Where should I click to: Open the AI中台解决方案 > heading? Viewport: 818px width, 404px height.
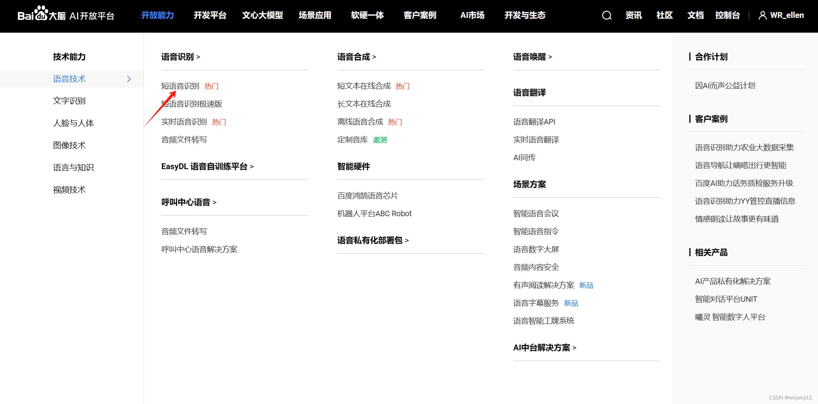point(545,348)
